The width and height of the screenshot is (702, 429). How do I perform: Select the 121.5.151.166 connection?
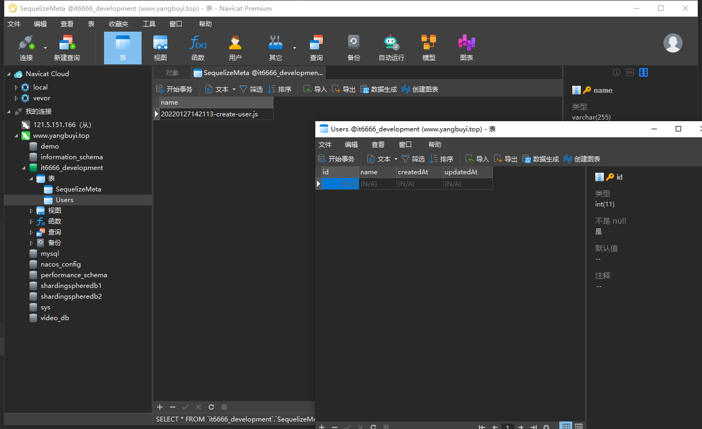point(62,125)
